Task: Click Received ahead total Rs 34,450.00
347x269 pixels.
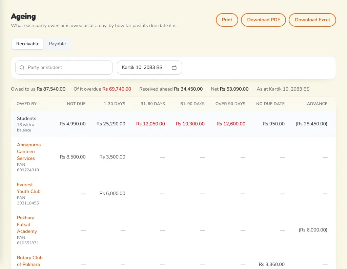Action: coord(188,89)
